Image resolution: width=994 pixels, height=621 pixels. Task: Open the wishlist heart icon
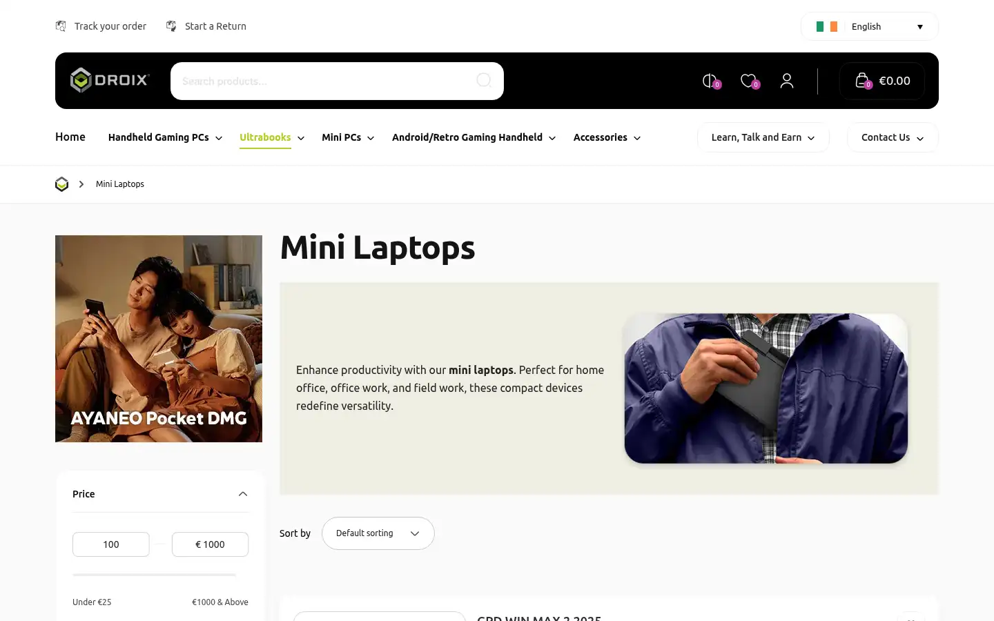[x=749, y=81]
